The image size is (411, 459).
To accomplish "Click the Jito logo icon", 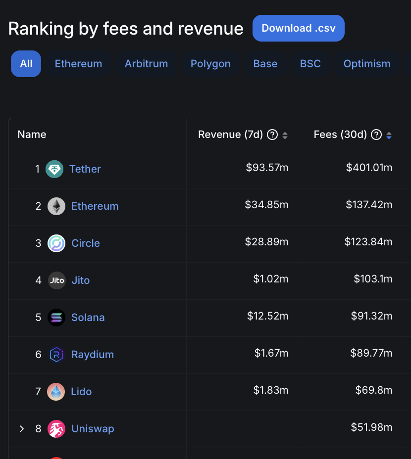I will pos(56,280).
